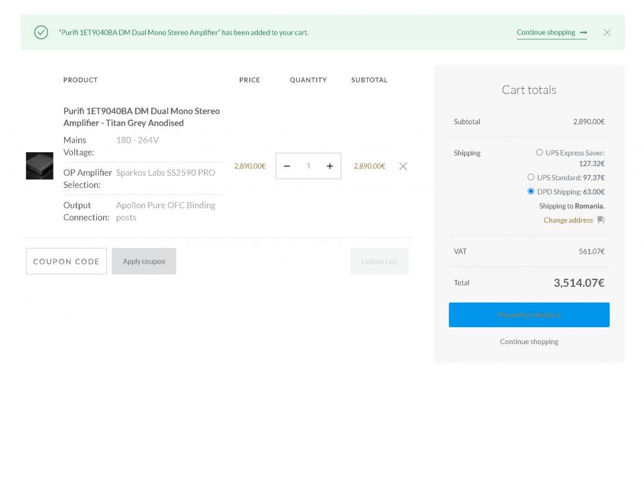Click the Update cart button
The width and height of the screenshot is (644, 480).
[379, 261]
